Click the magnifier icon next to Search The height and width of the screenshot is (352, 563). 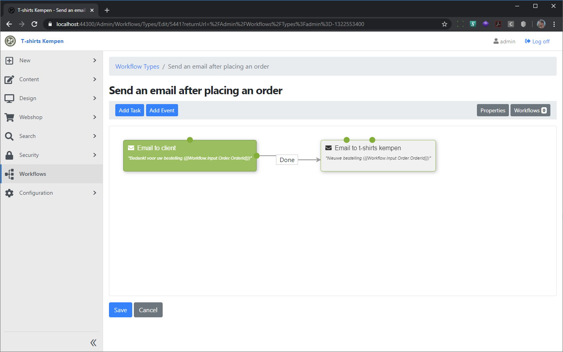pos(9,136)
